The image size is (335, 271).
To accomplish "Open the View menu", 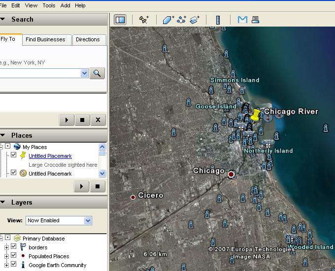I will 31,5.
